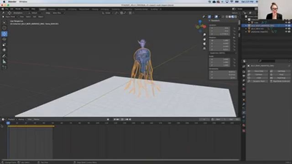Hide the selected jelly body object in outliner

pos(286,26)
